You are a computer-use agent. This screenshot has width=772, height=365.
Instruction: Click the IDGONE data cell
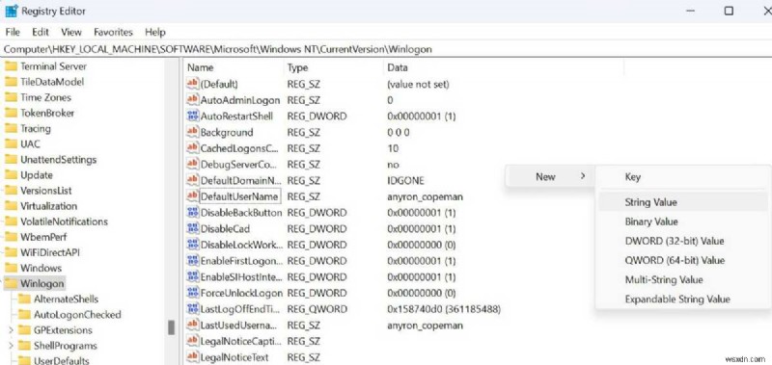pos(405,180)
